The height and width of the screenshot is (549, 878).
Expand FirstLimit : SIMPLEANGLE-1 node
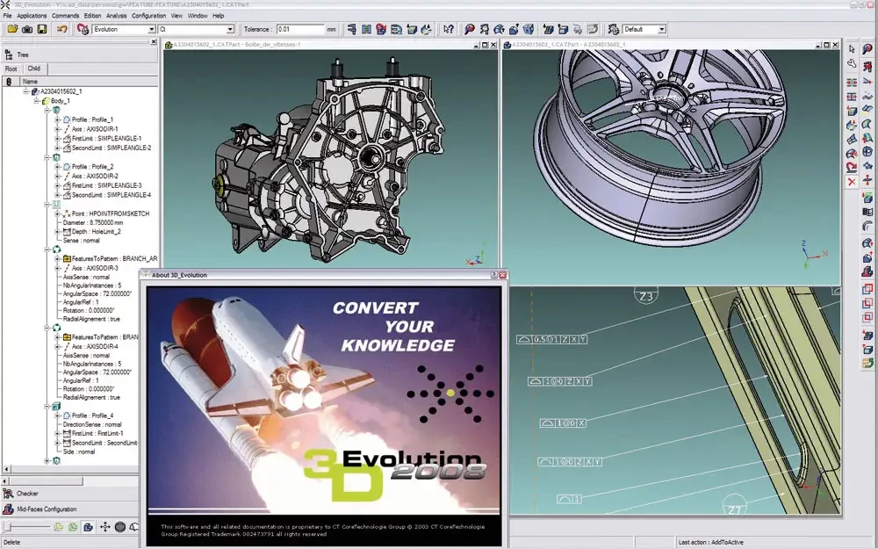pos(57,139)
